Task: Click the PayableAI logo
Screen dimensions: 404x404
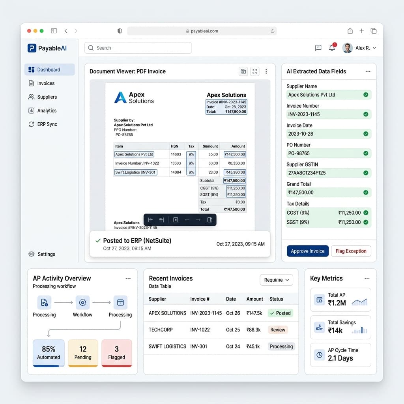Action: (x=47, y=48)
